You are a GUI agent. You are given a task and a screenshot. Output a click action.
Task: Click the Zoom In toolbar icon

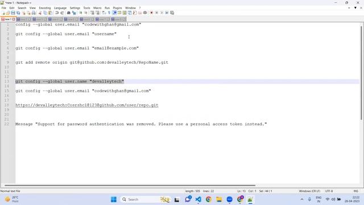80,13
